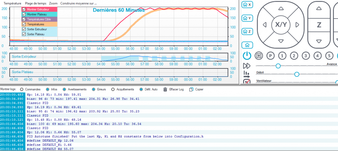Move X axis right on X/Y pad

[297, 25]
